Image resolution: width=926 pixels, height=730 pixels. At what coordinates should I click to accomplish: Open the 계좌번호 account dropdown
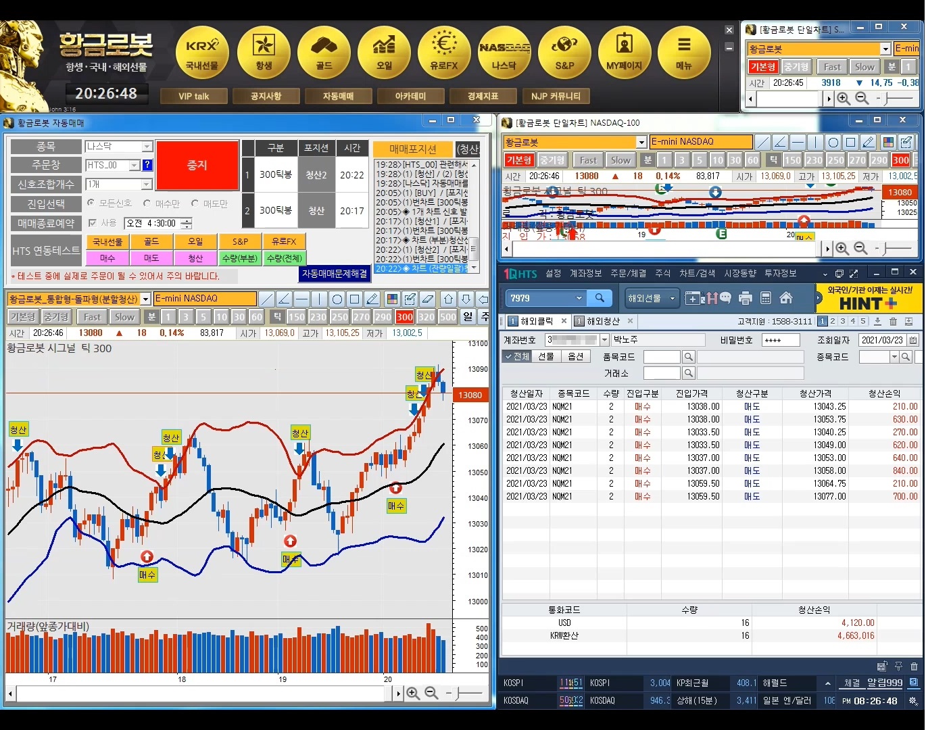[605, 340]
